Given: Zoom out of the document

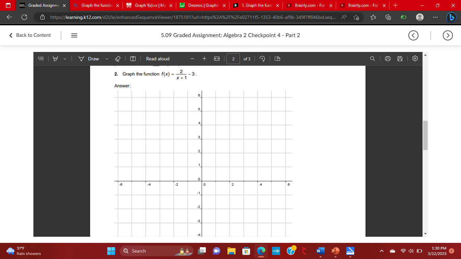Looking at the screenshot, I should [x=192, y=59].
